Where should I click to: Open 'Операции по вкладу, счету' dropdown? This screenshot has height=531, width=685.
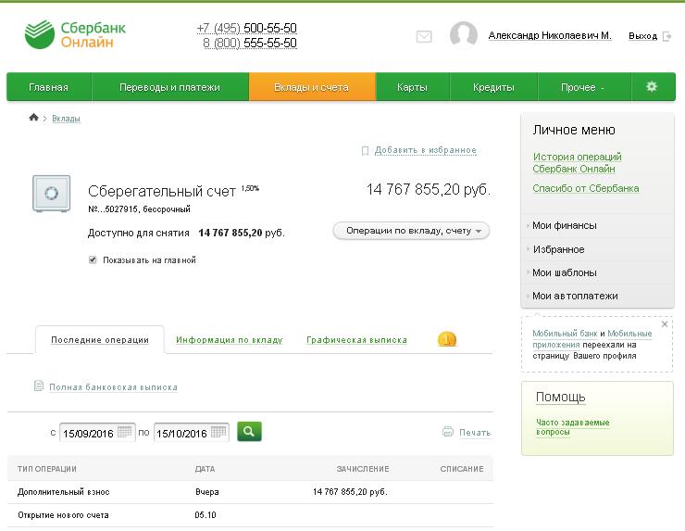(411, 231)
